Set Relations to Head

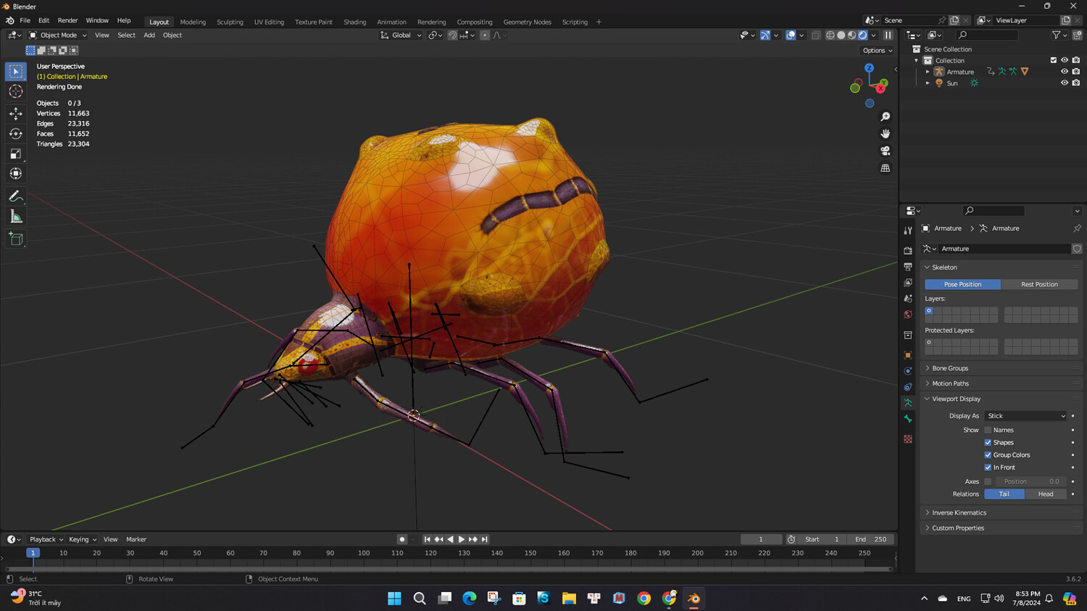click(1045, 494)
